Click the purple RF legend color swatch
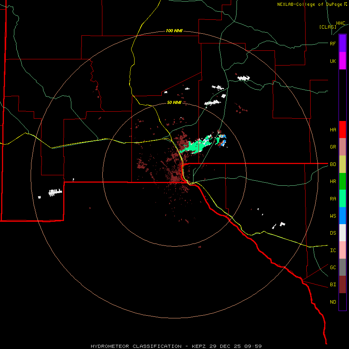The width and height of the screenshot is (349, 349). [x=342, y=43]
